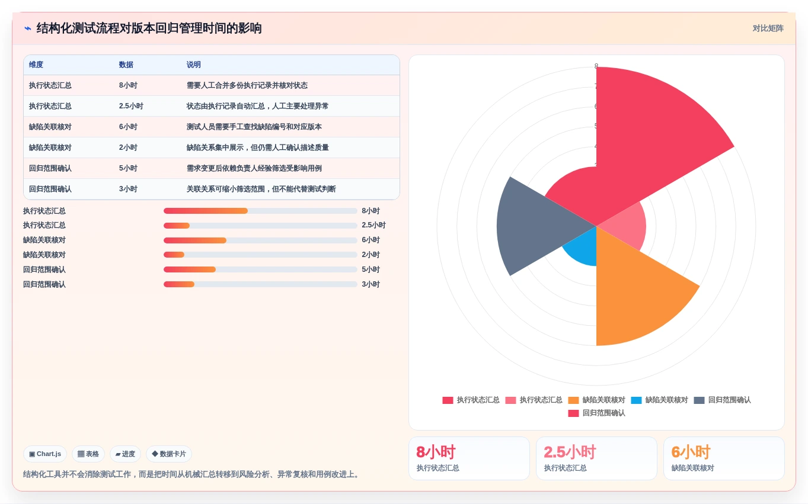Toggle the orange 缺陷关联核对 legend entry

pyautogui.click(x=596, y=400)
